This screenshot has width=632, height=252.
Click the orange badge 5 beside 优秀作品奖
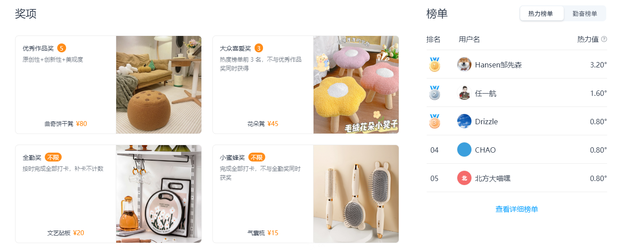pyautogui.click(x=62, y=48)
